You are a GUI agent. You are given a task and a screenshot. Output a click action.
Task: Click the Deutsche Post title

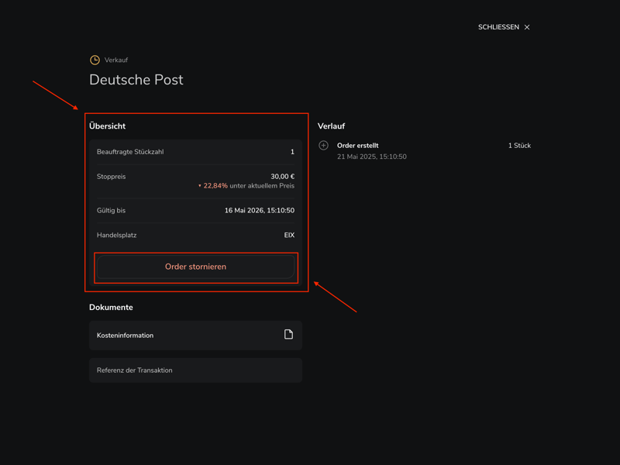pyautogui.click(x=136, y=80)
